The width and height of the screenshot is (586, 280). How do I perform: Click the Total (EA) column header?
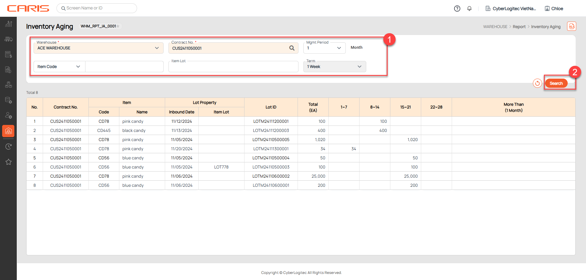[313, 107]
